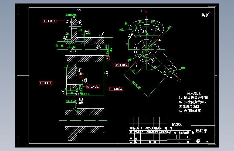Viewport: 234px width, 151px height.
Task: Click the 3.2 roughness symbol in the arc slot
Action: 144,32
